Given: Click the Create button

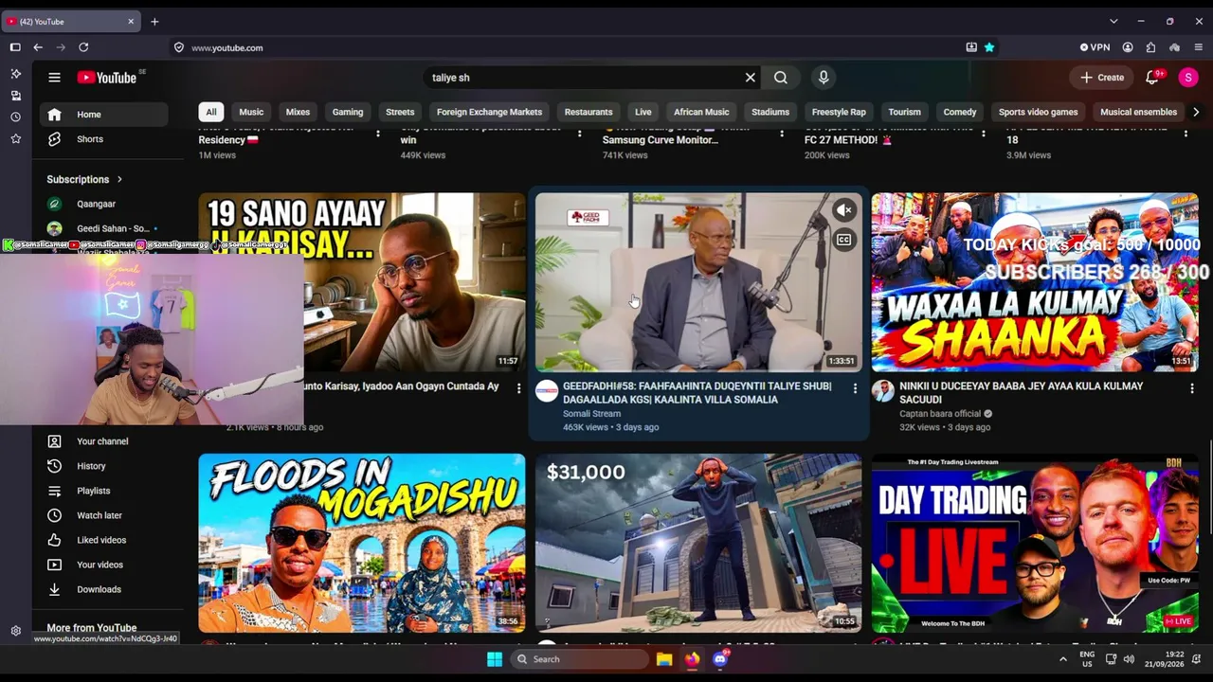Looking at the screenshot, I should [x=1102, y=78].
